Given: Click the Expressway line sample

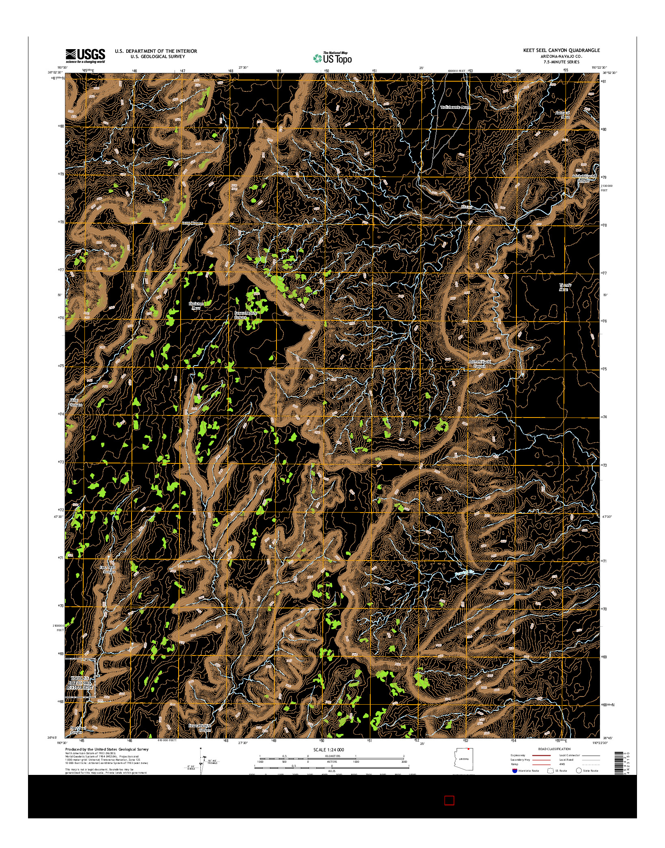Looking at the screenshot, I should click(x=541, y=755).
